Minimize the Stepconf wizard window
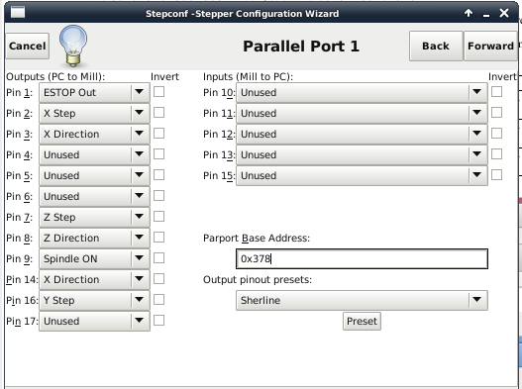The image size is (522, 389). 486,14
